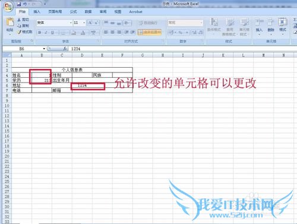Switch to 审阅 (Review) tab

[103, 12]
